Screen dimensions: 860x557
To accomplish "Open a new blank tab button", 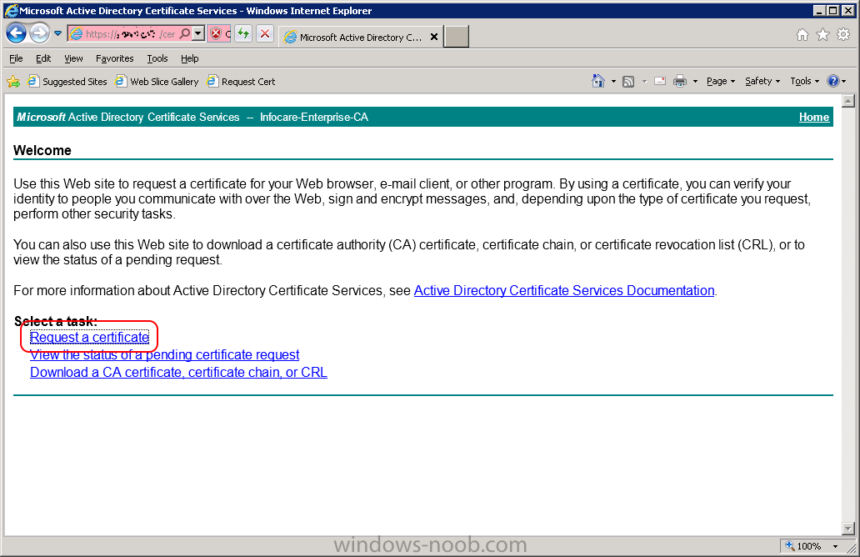I will [x=457, y=37].
